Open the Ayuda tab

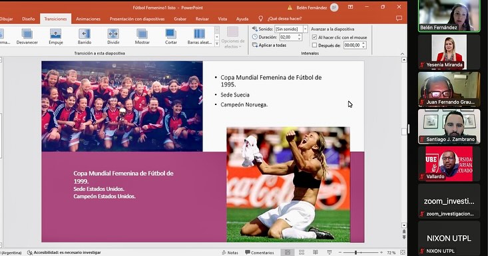coord(242,19)
